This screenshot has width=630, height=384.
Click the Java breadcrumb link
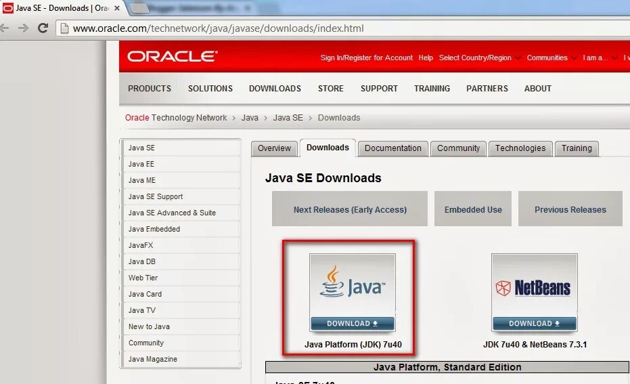click(250, 118)
